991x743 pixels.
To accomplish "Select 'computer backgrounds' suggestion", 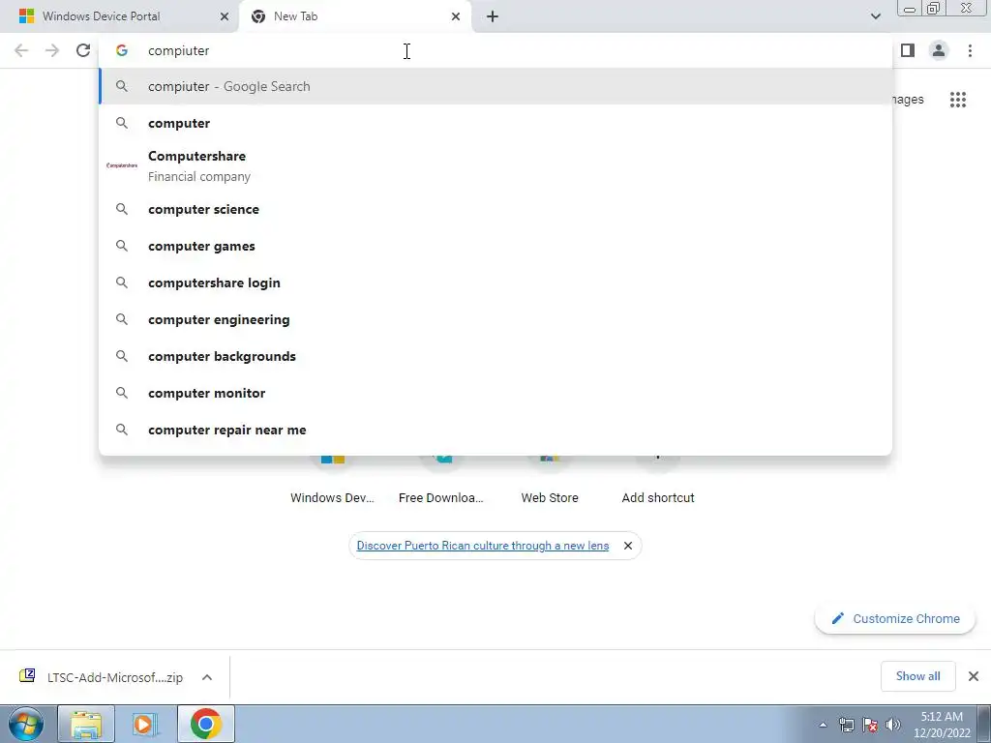I will [495, 356].
